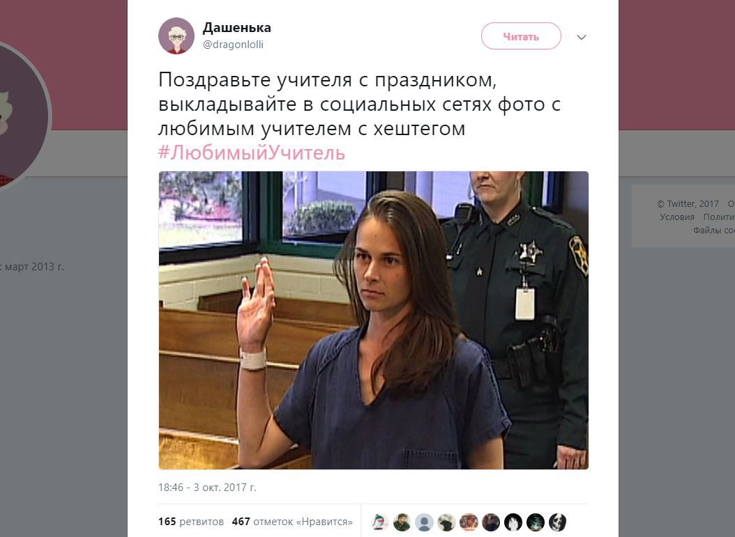Screen dimensions: 735x537
Task: Open the Условия footer link
Action: [x=677, y=217]
